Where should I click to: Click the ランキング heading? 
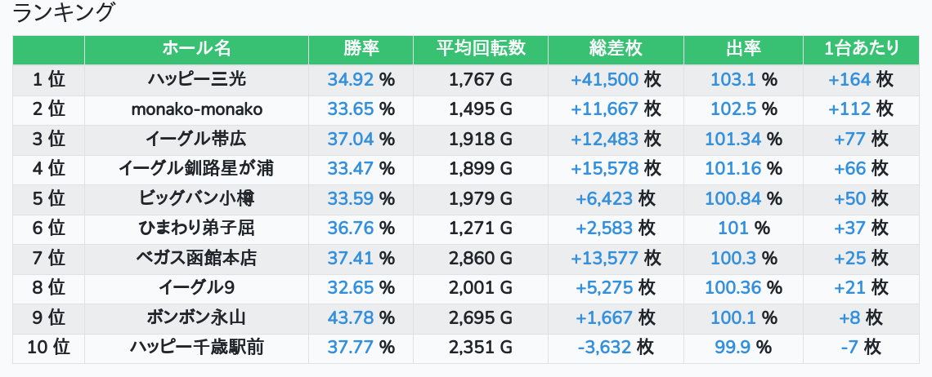click(x=62, y=12)
